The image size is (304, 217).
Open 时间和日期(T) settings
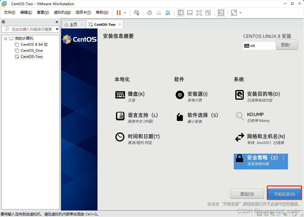[137, 139]
